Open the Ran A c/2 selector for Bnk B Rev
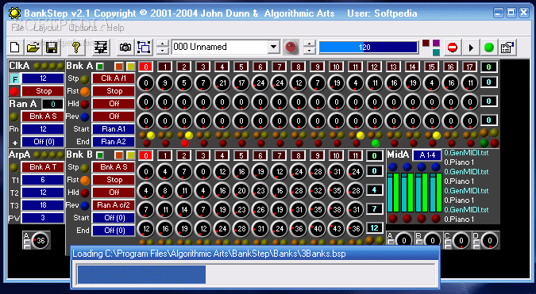This screenshot has height=294, width=536. 113,205
